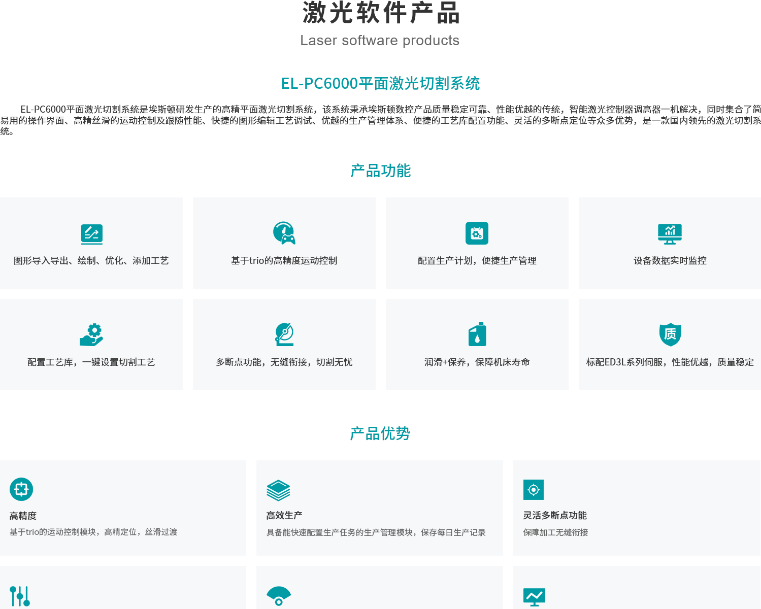Open the 高精度 advantage title
The image size is (761, 609).
(x=23, y=516)
